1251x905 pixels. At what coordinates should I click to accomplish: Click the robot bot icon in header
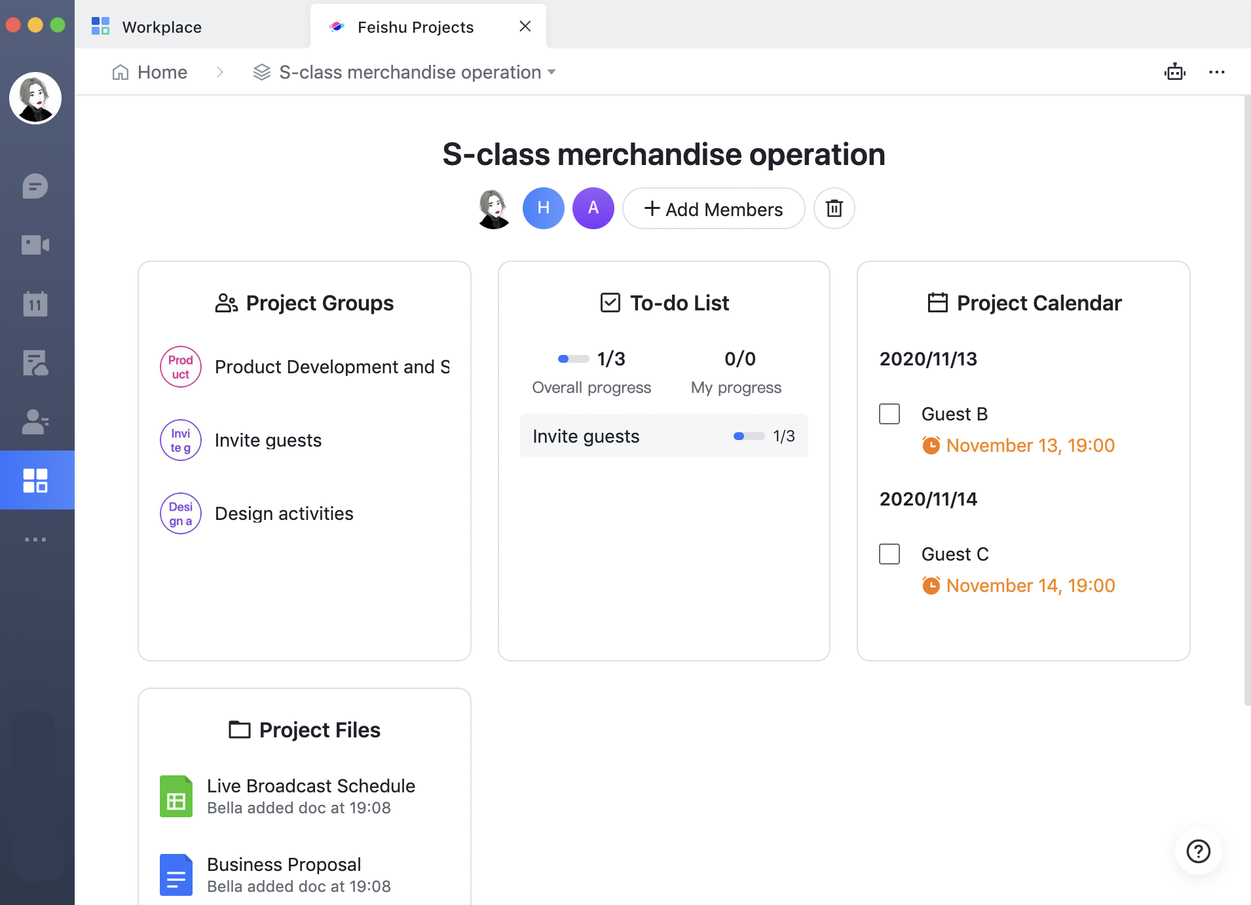pos(1174,72)
